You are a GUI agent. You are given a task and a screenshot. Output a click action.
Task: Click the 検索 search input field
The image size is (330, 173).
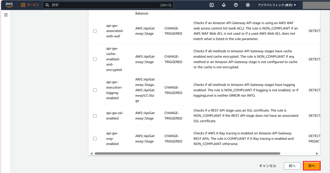pyautogui.click(x=108, y=5)
